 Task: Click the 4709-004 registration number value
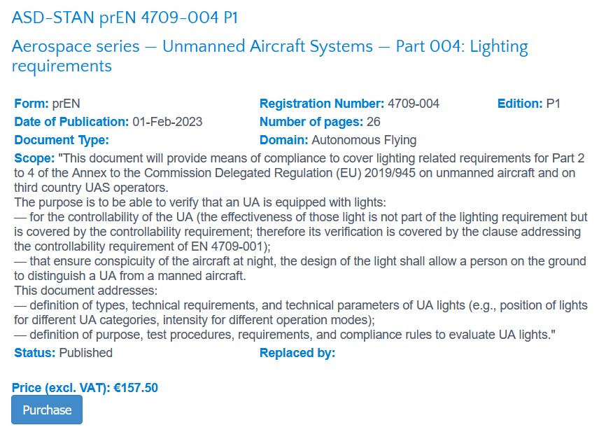coord(414,104)
